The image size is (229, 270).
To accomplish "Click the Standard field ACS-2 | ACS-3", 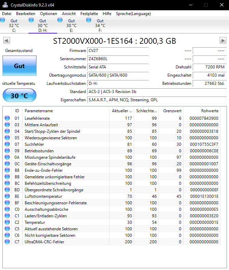I will click(157, 92).
